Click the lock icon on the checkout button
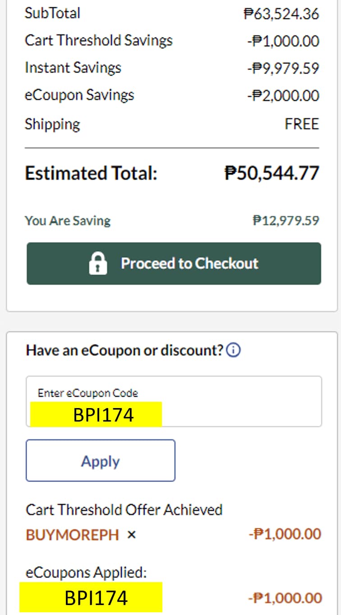This screenshot has width=341, height=615. (x=98, y=263)
